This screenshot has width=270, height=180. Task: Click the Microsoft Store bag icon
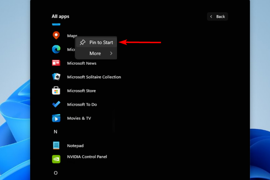56,90
